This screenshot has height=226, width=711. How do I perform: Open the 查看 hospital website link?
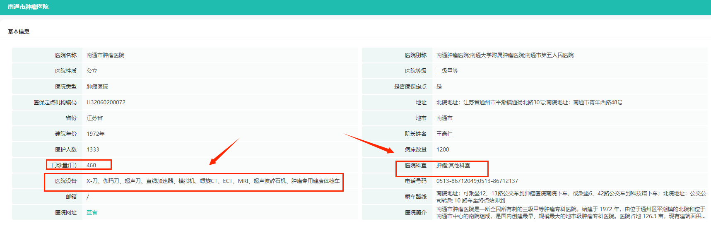(92, 212)
